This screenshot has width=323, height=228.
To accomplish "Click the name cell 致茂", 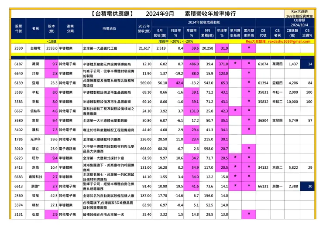I will coord(35,196).
